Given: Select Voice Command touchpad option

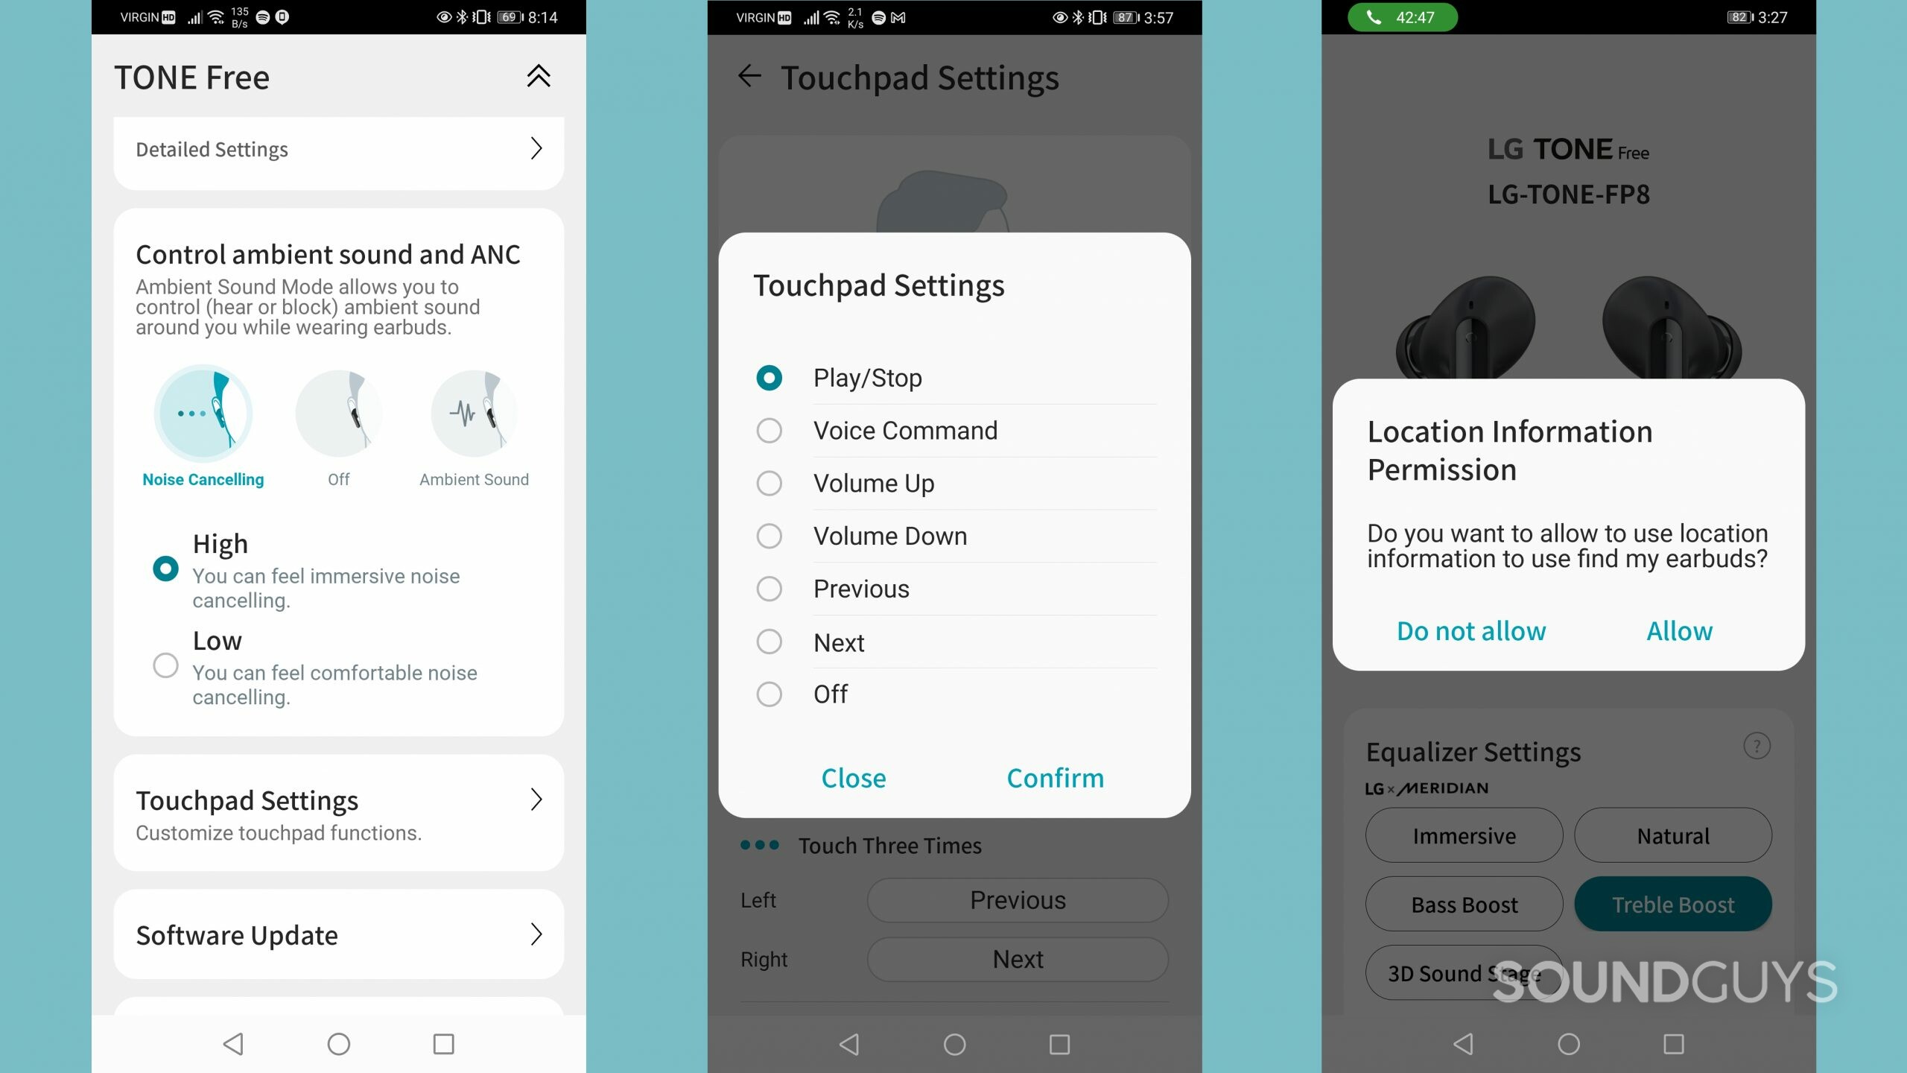Looking at the screenshot, I should pos(769,430).
